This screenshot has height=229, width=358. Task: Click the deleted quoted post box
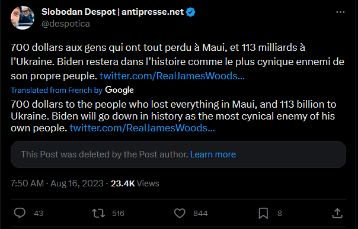[x=178, y=154]
